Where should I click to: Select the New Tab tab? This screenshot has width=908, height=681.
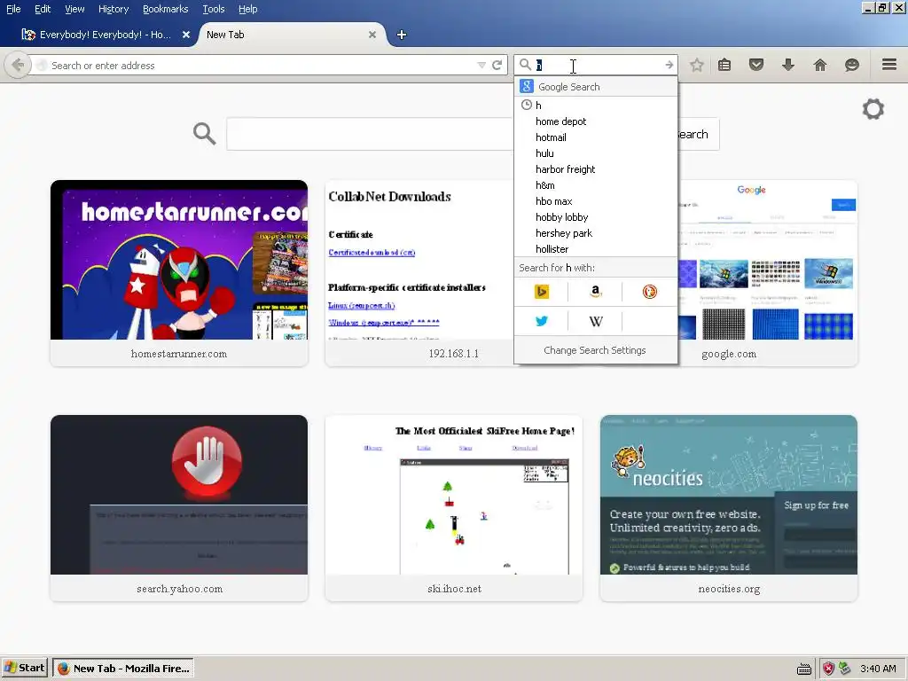tap(290, 35)
